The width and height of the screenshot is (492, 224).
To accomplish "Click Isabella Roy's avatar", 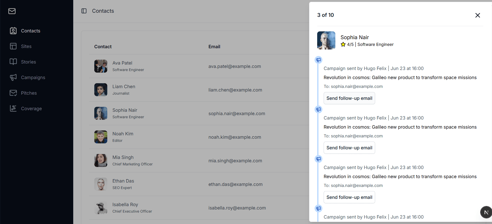I will tap(101, 208).
